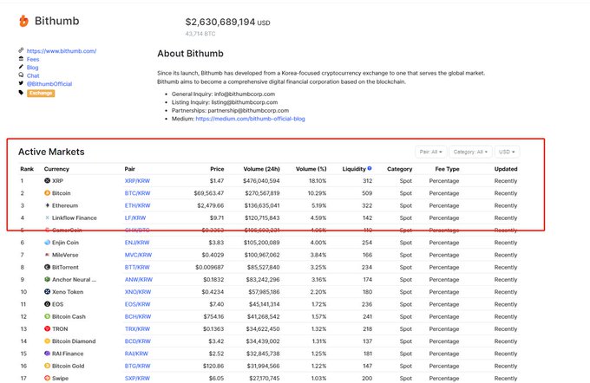This screenshot has height=383, width=590.
Task: Open the Chat link
Action: pyautogui.click(x=33, y=75)
